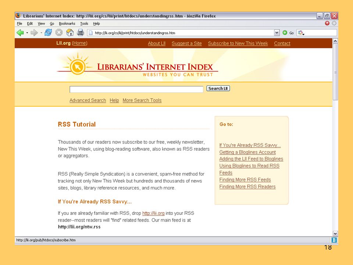Click the Librarians' Internet Index sun logo
353x265 pixels.
tap(78, 67)
